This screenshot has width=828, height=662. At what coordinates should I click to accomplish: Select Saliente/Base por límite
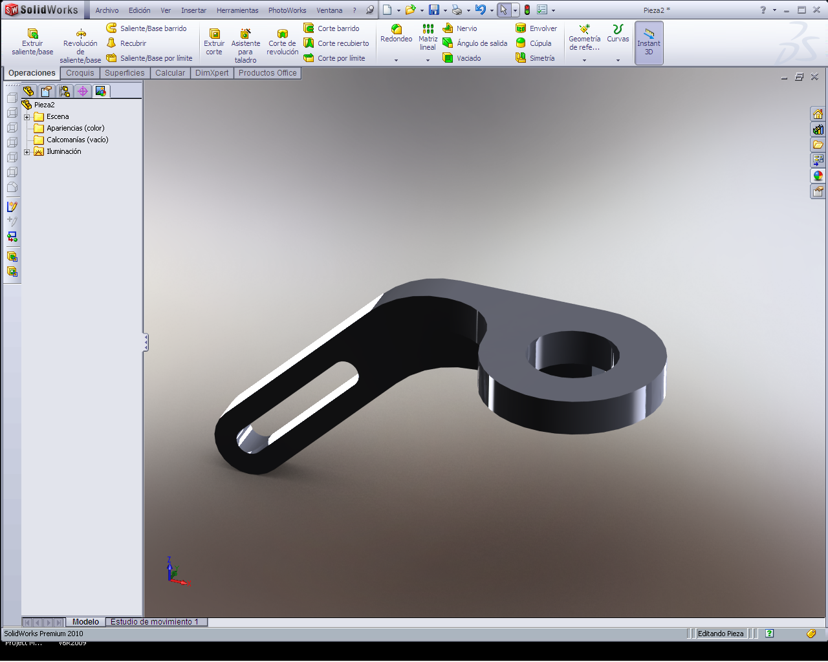[x=149, y=58]
